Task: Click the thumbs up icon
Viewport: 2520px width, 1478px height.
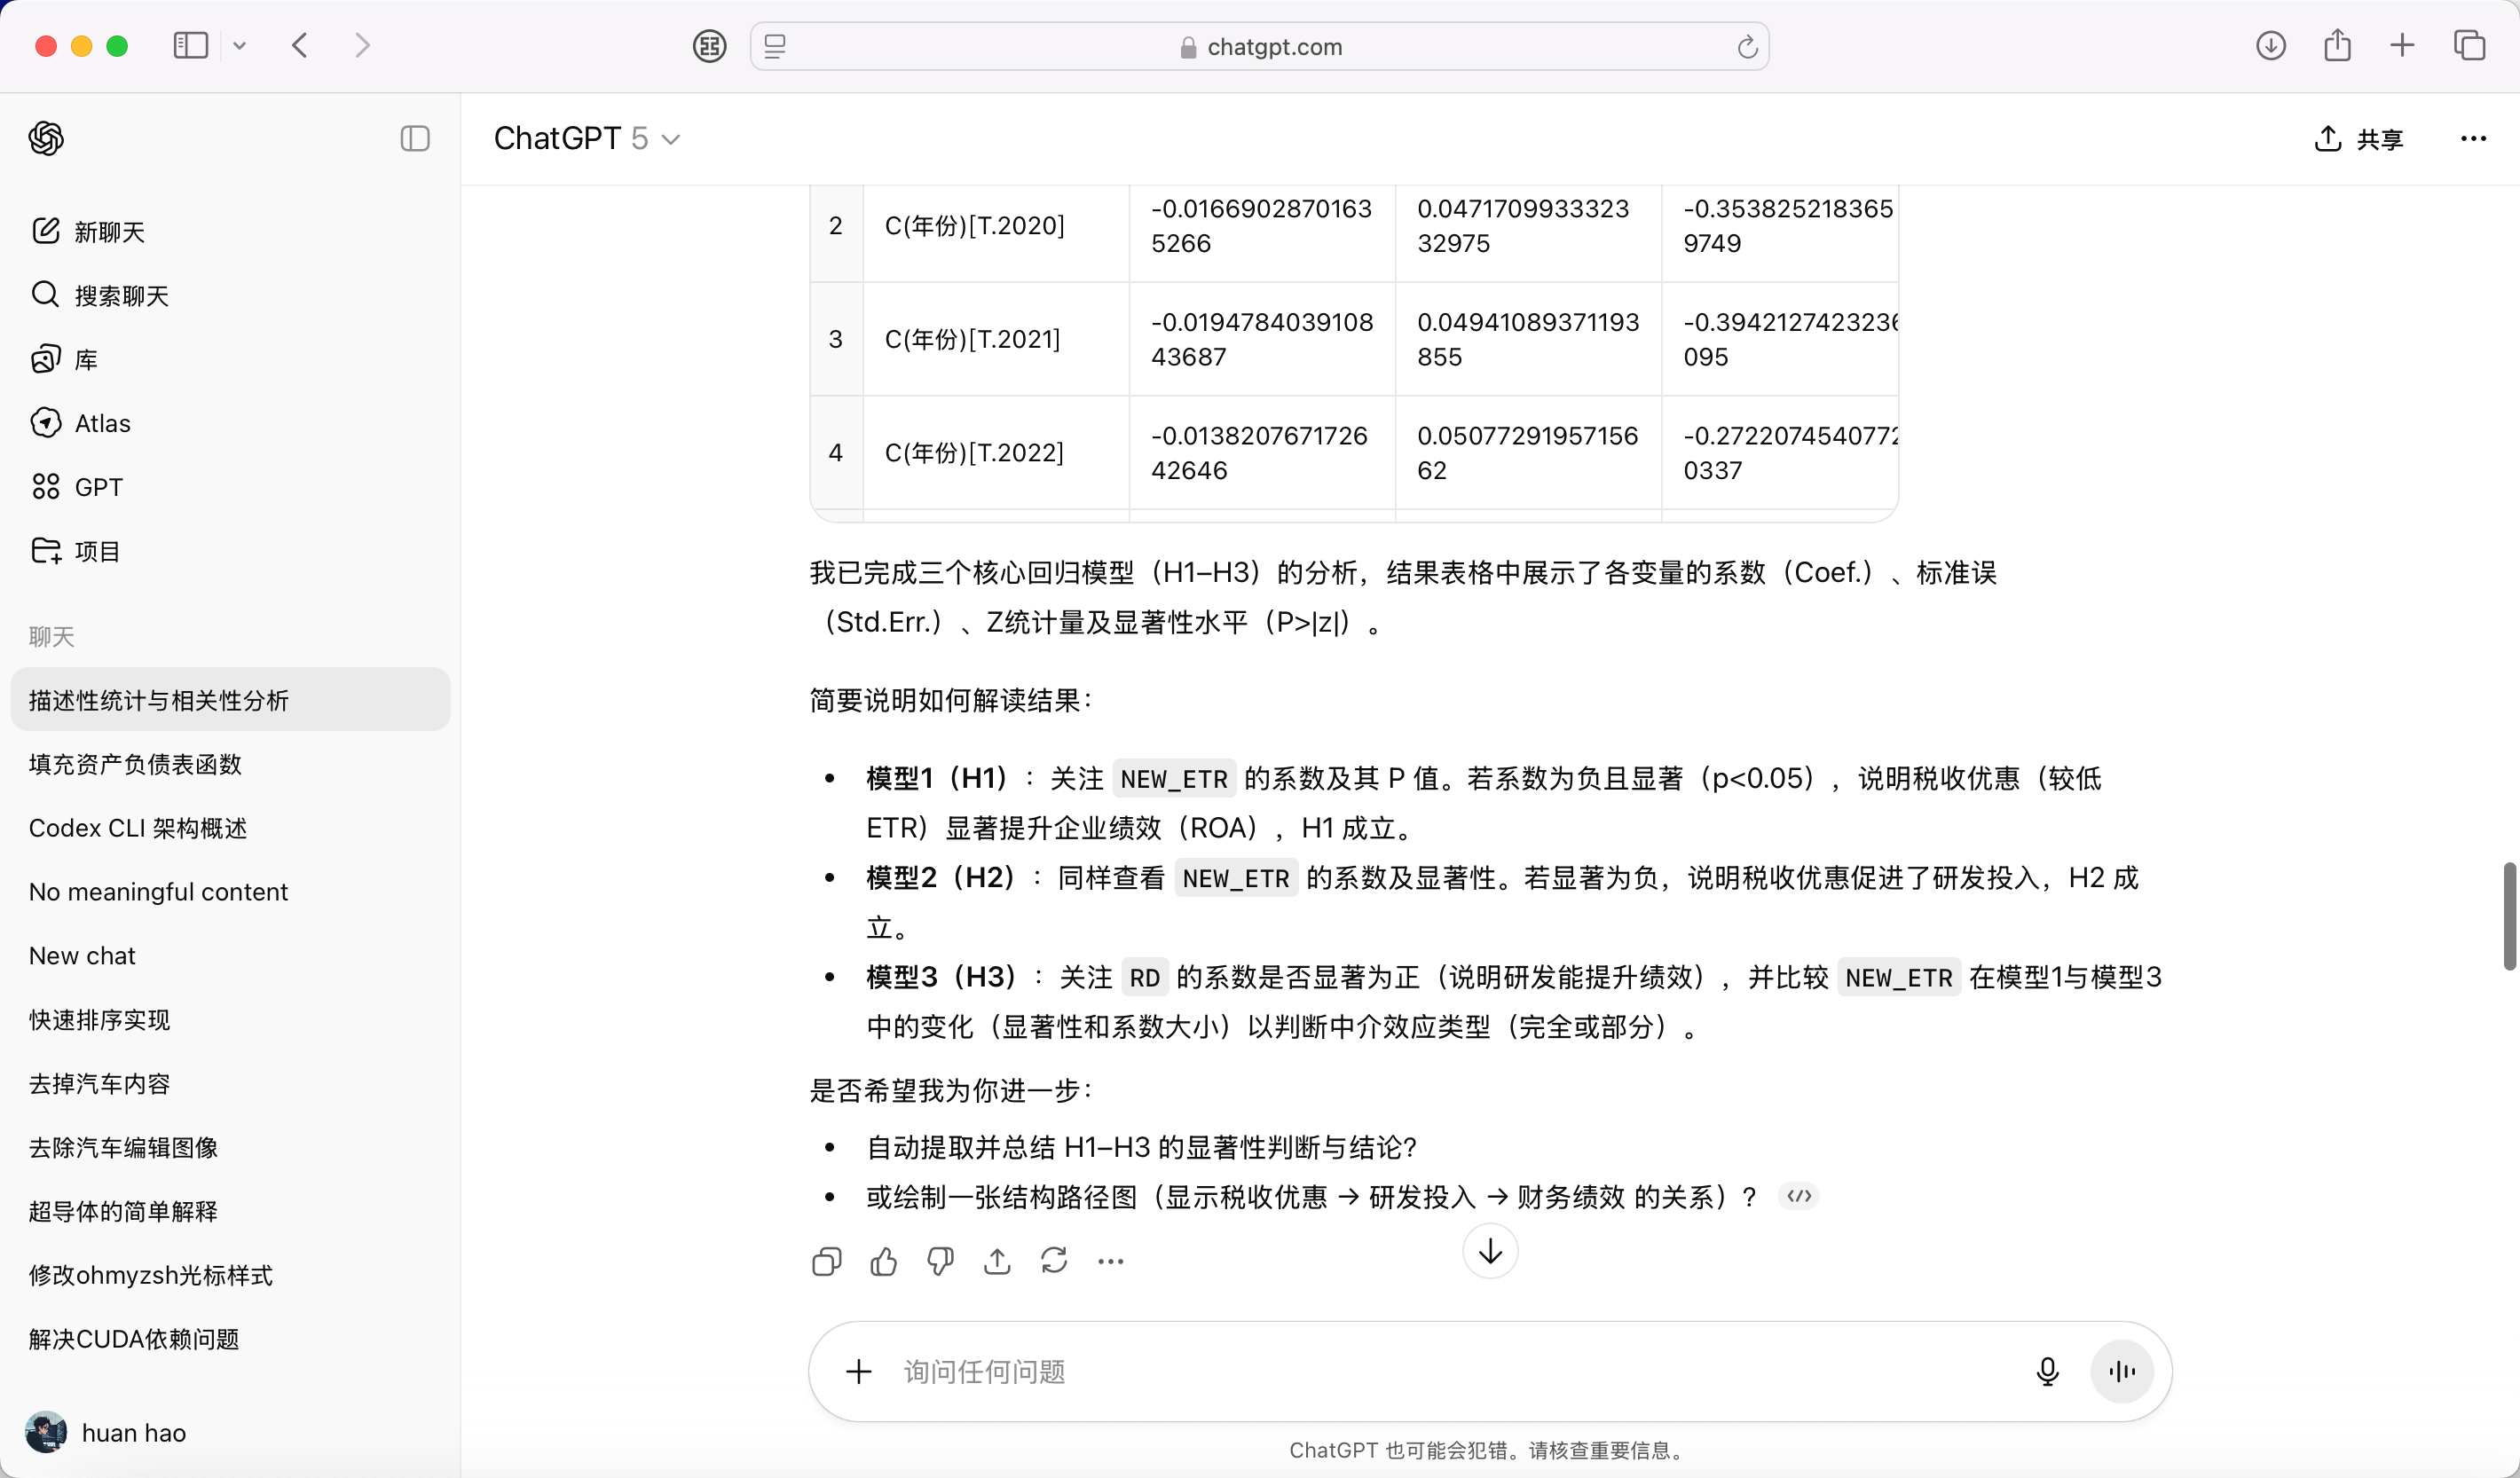Action: 883,1261
